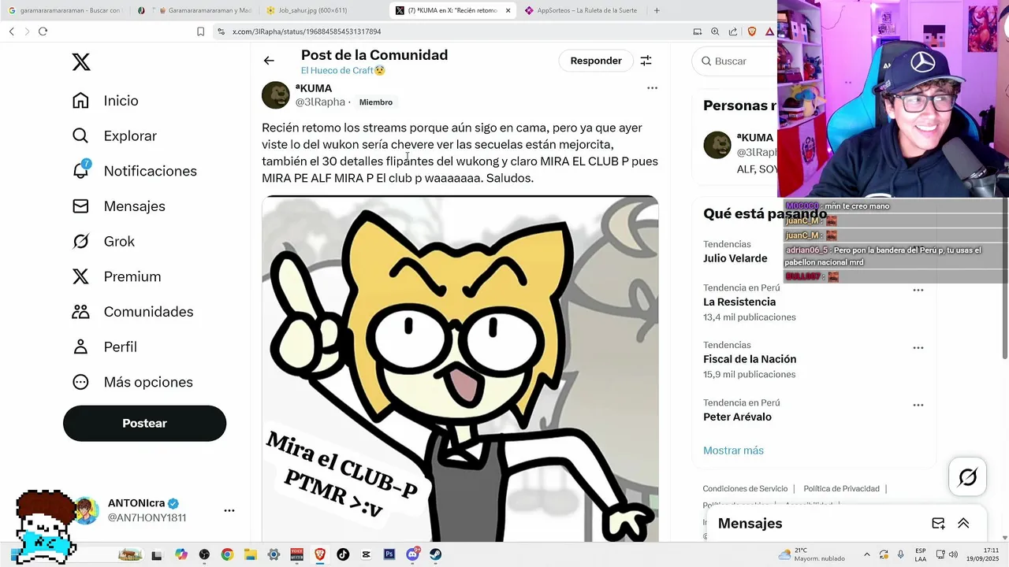Reload the page
This screenshot has height=567, width=1009.
43,31
